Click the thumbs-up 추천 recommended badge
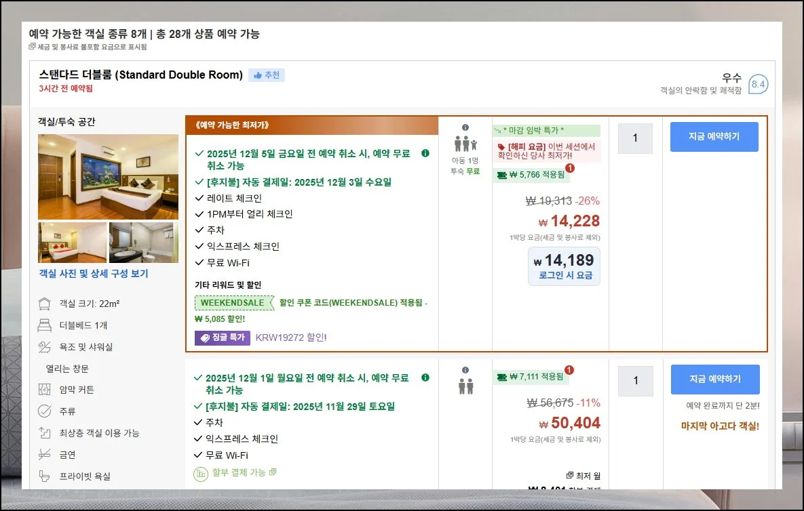Viewport: 804px width, 511px height. click(x=267, y=75)
